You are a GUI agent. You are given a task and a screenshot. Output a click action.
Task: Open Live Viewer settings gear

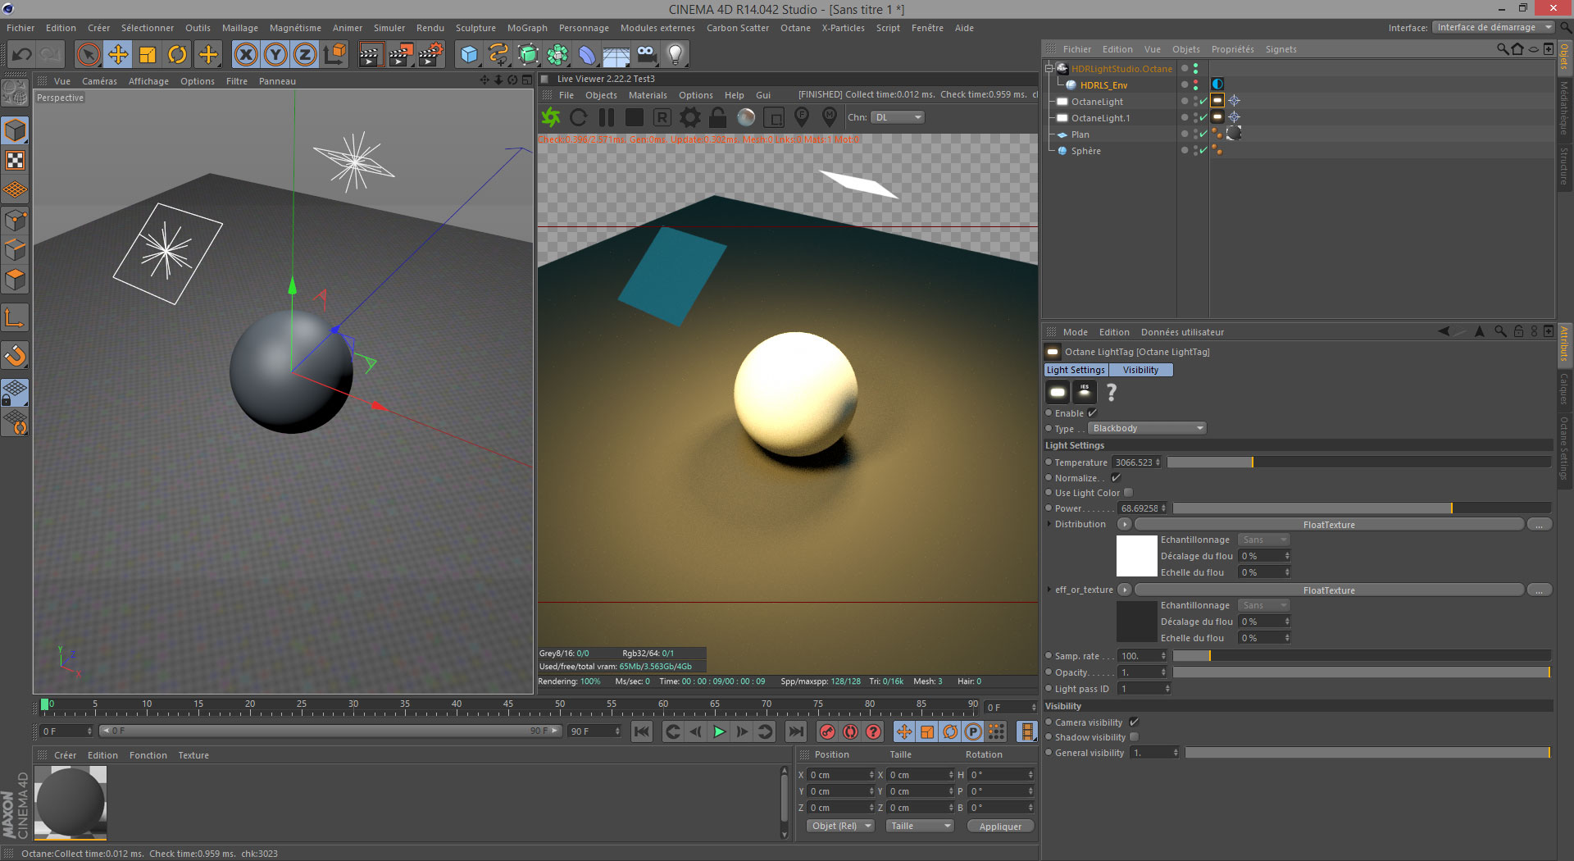[690, 117]
